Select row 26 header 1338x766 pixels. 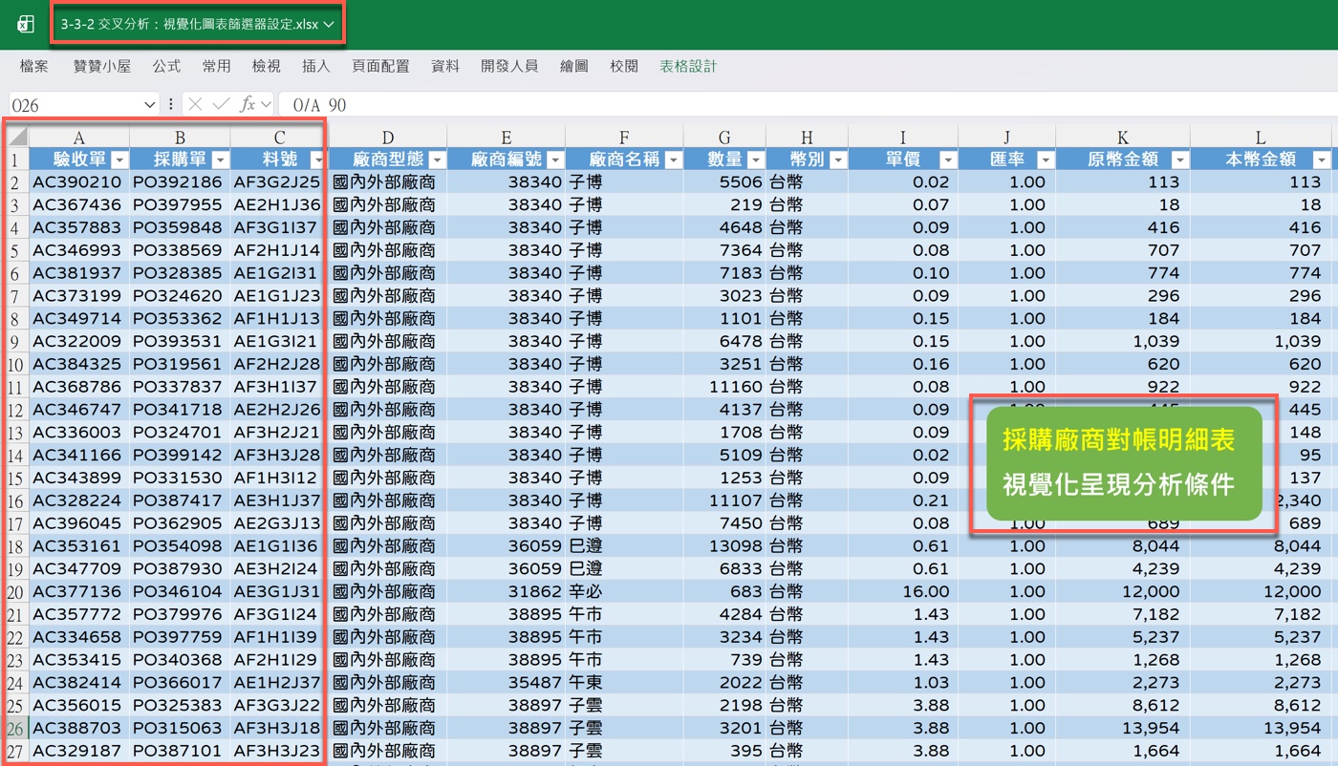click(x=15, y=728)
